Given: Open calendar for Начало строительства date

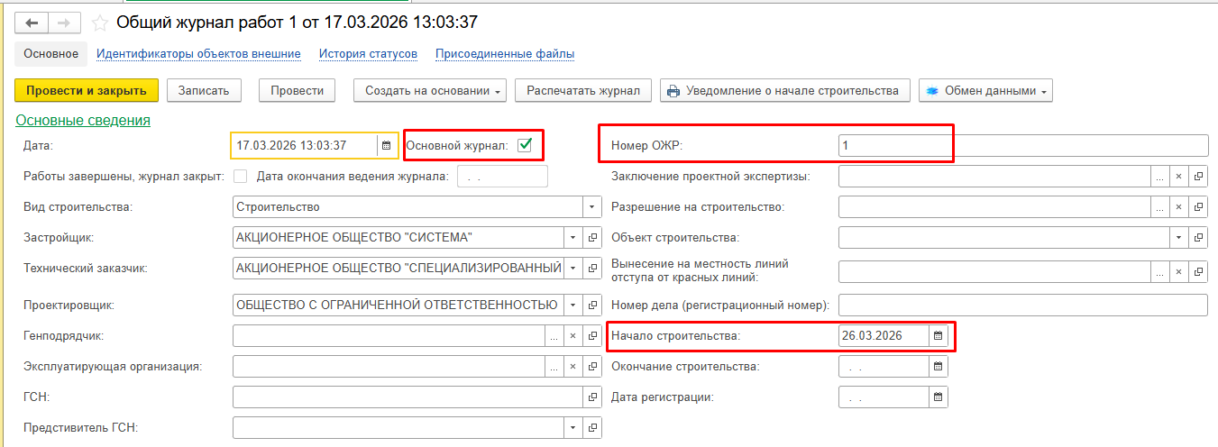Looking at the screenshot, I should 938,336.
